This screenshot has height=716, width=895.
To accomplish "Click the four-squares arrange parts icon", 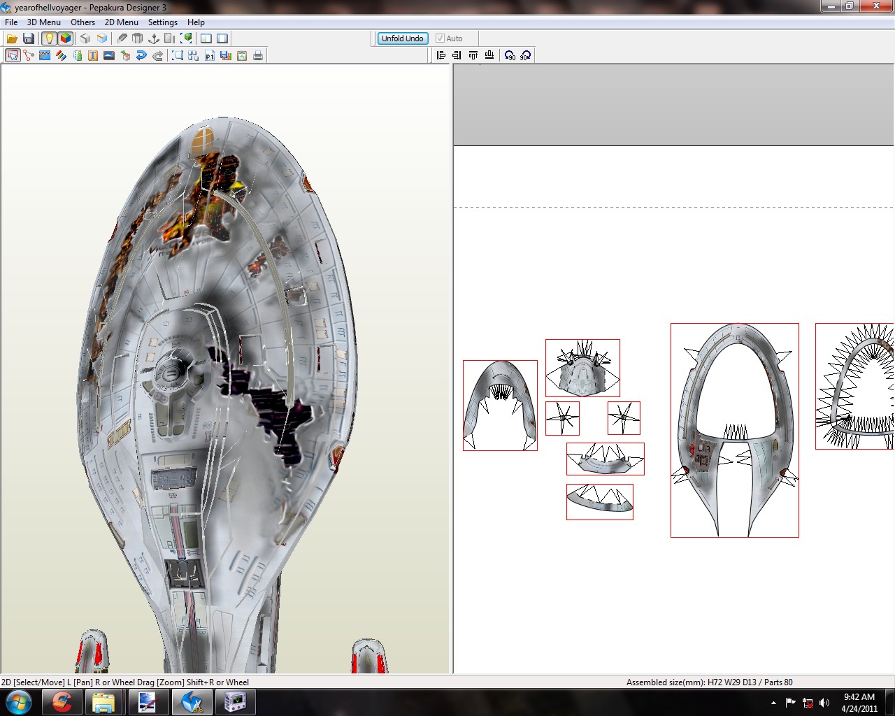I will click(x=194, y=55).
